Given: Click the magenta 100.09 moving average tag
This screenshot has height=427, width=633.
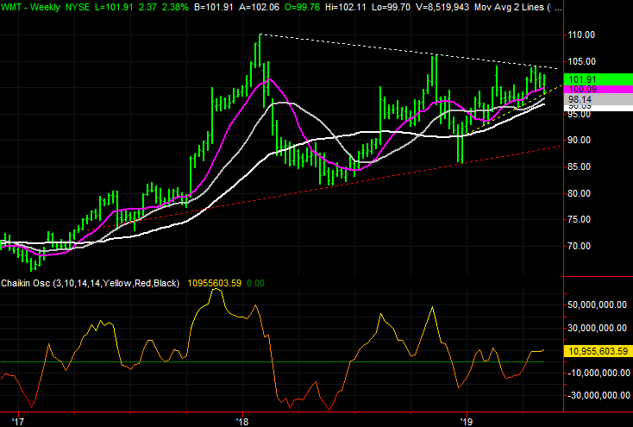Looking at the screenshot, I should click(597, 89).
